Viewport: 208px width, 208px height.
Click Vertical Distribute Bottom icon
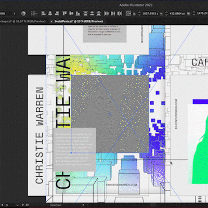pyautogui.click(x=99, y=14)
